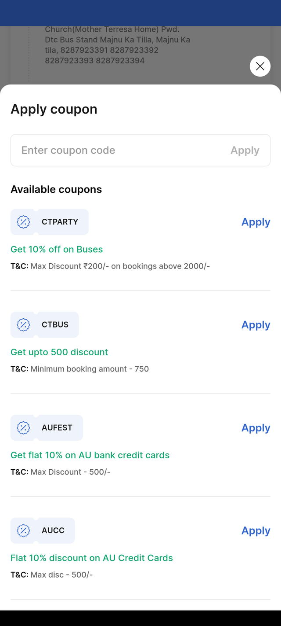This screenshot has width=281, height=626.
Task: Tap 'Get 10% off on Buses' text
Action: 57,249
